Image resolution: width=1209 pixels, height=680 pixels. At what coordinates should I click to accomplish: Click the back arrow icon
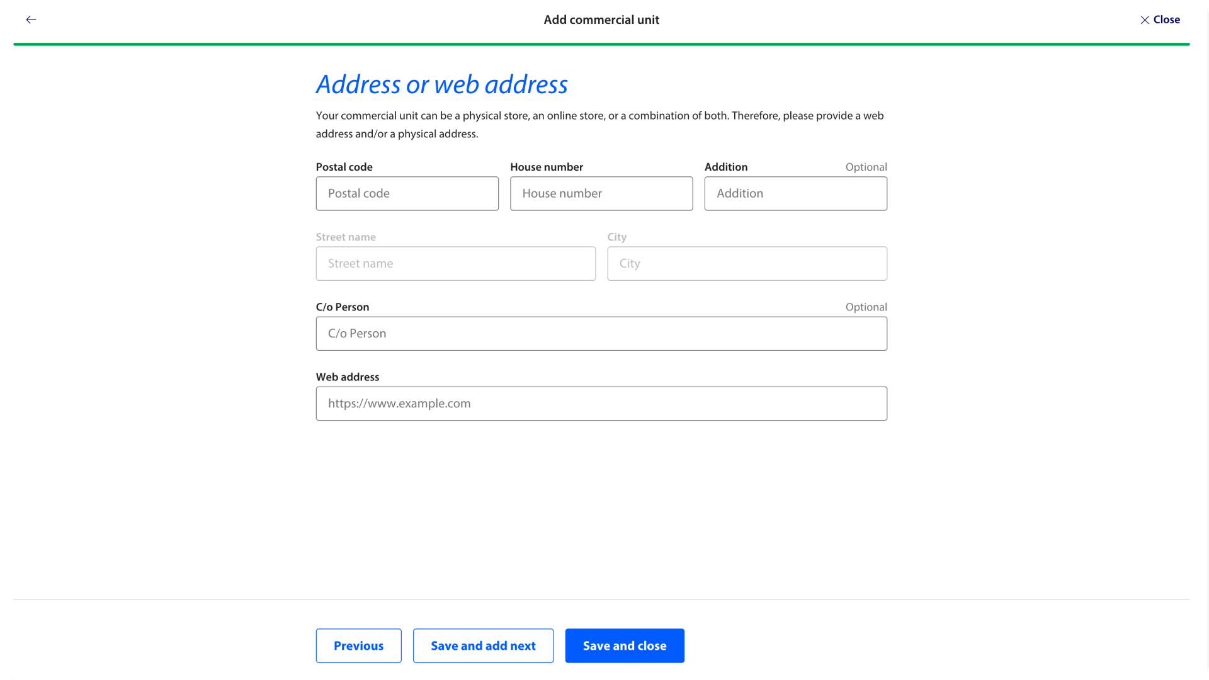[31, 20]
